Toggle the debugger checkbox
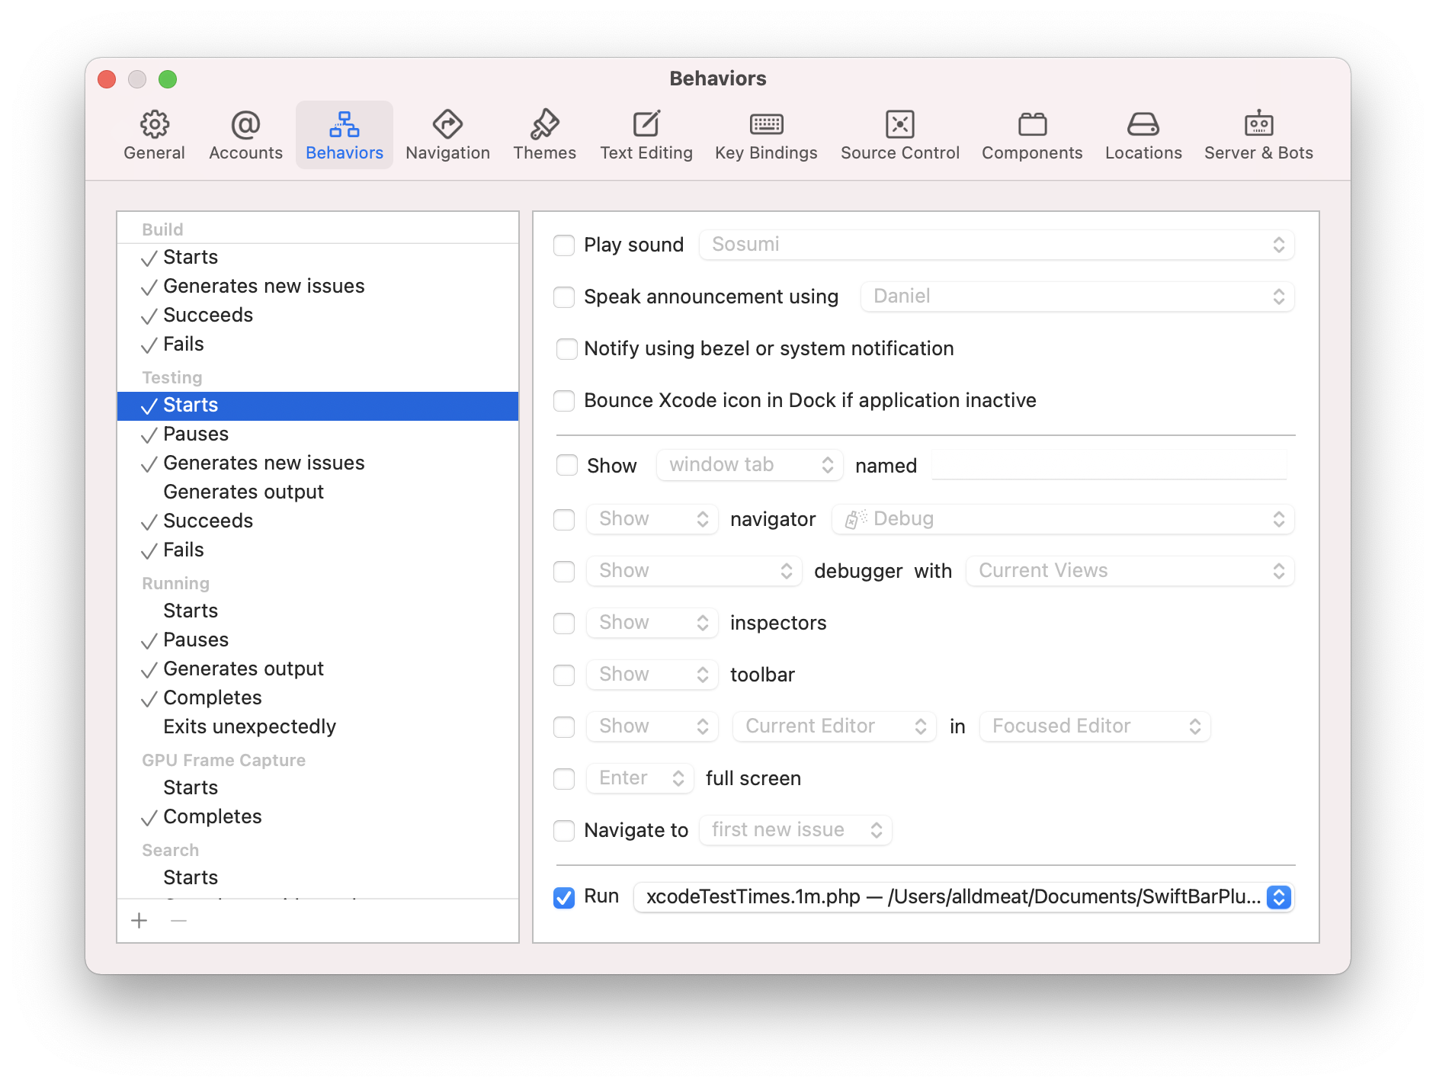 pos(564,572)
